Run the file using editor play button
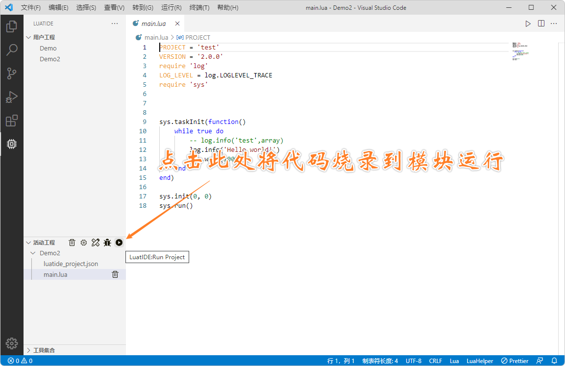 coord(528,24)
